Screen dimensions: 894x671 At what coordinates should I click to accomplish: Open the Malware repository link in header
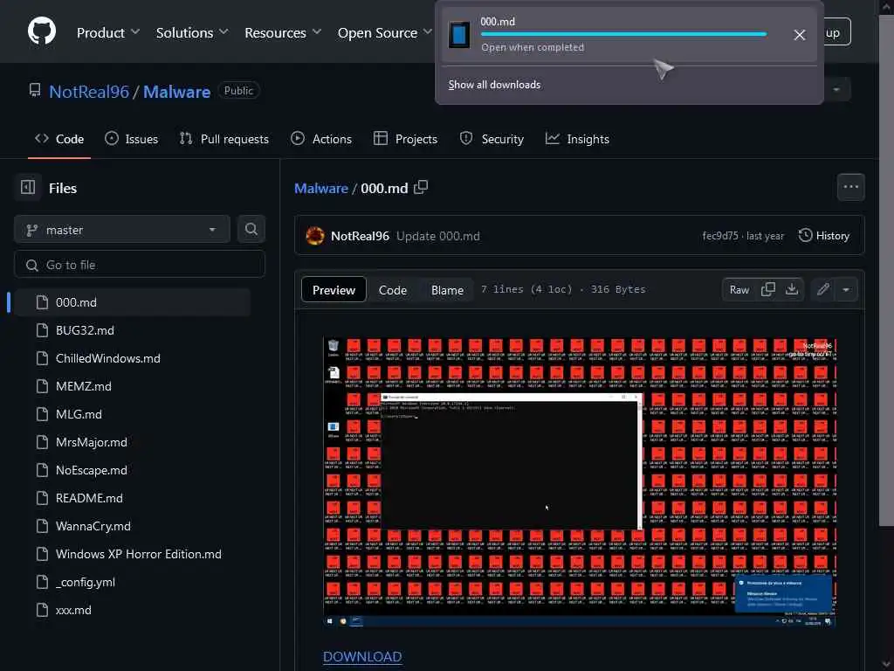[176, 91]
